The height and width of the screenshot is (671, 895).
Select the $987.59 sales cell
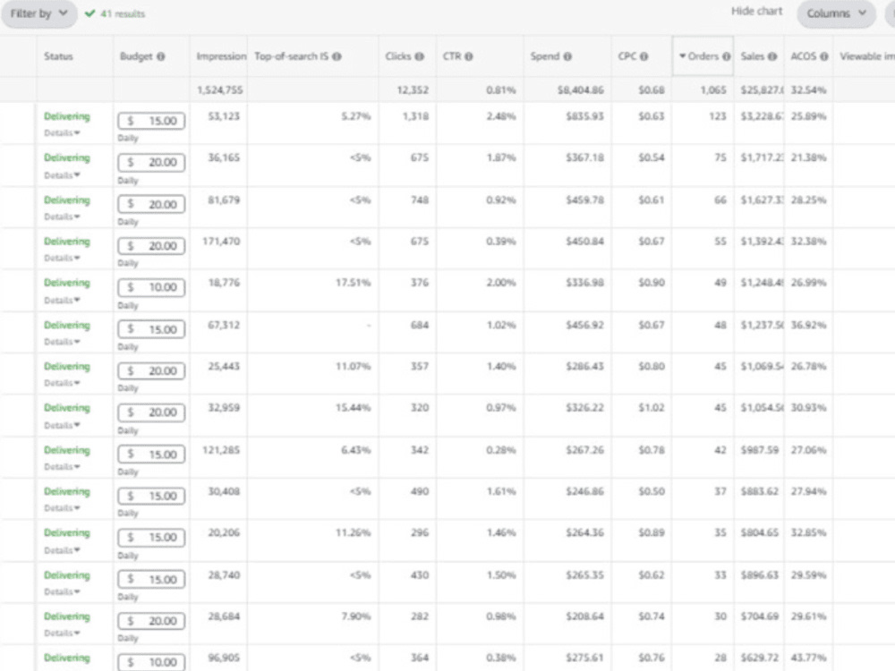point(759,450)
